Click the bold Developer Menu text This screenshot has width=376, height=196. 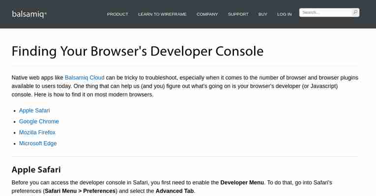(x=242, y=183)
